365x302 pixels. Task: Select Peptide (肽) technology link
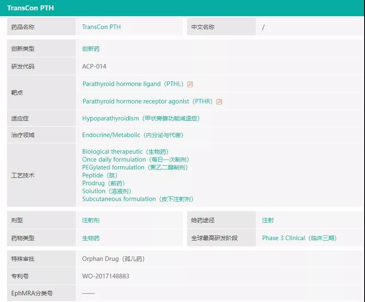click(x=100, y=175)
